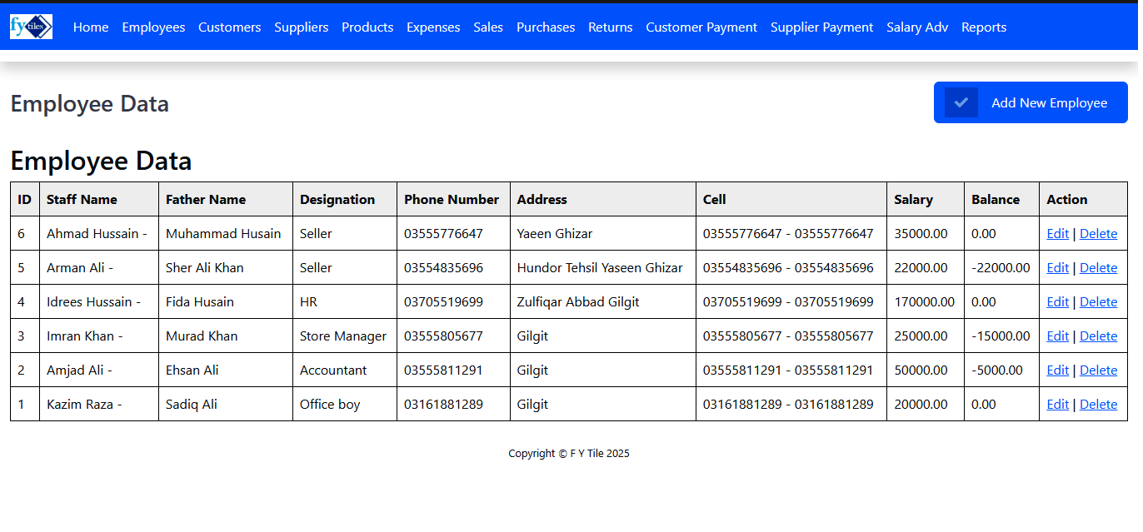This screenshot has width=1143, height=532.
Task: Edit the Imran Khan row
Action: [x=1057, y=336]
